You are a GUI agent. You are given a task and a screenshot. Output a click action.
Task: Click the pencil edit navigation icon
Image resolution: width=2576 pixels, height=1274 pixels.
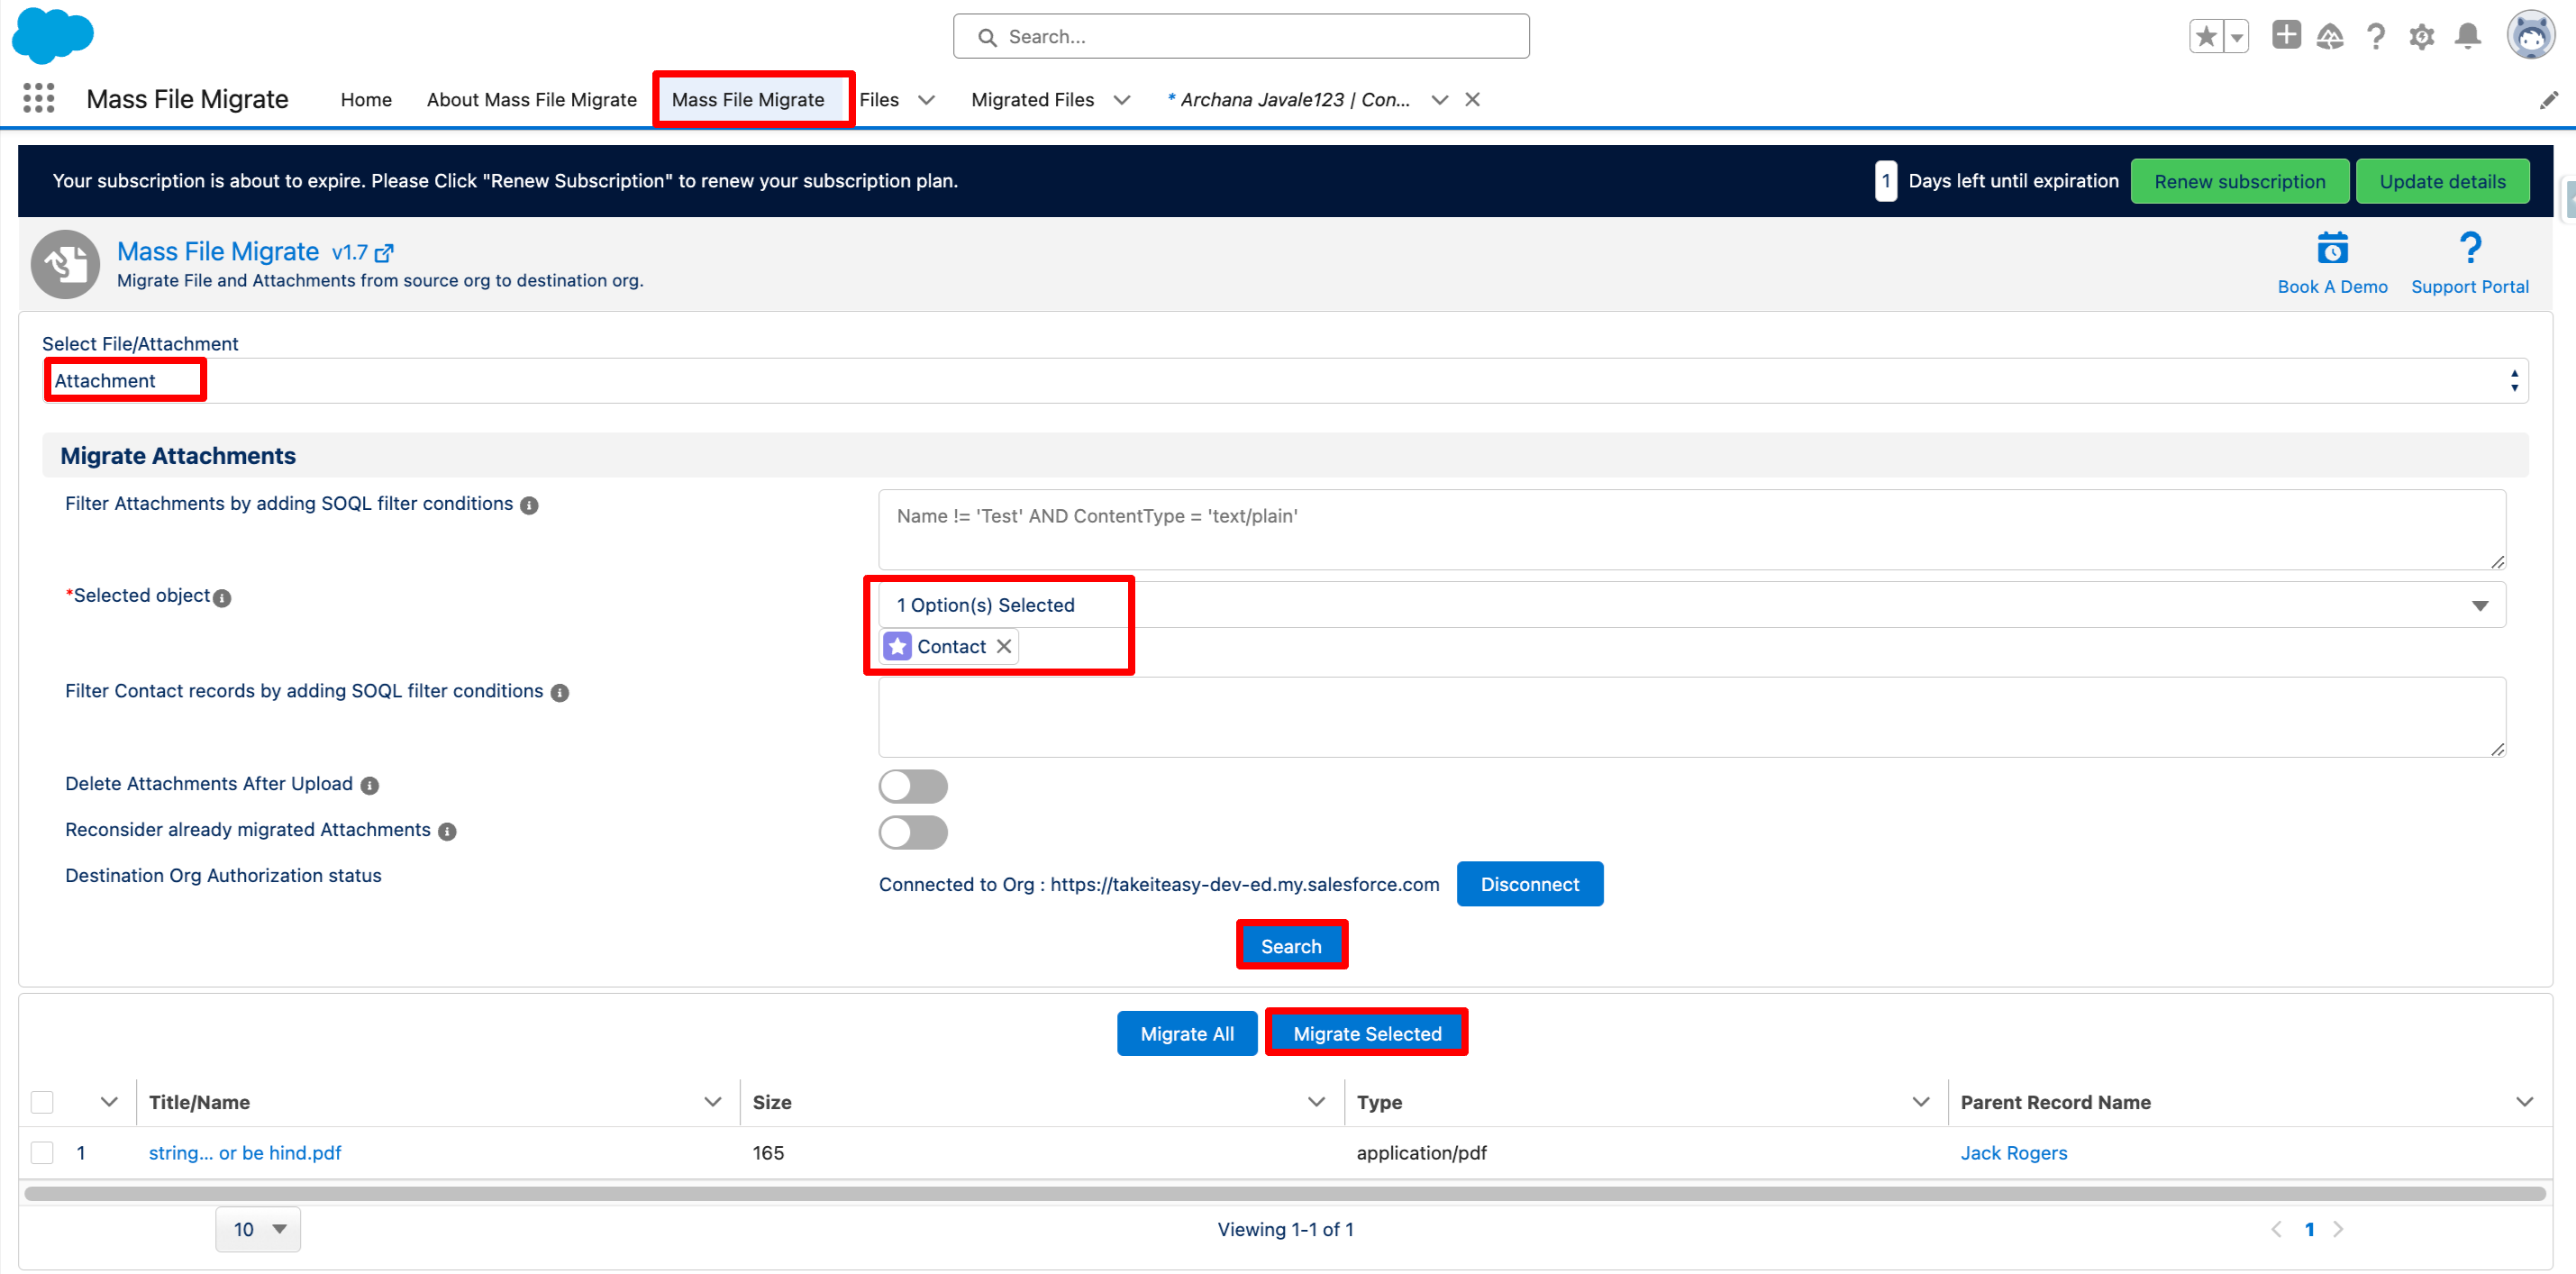click(x=2548, y=100)
